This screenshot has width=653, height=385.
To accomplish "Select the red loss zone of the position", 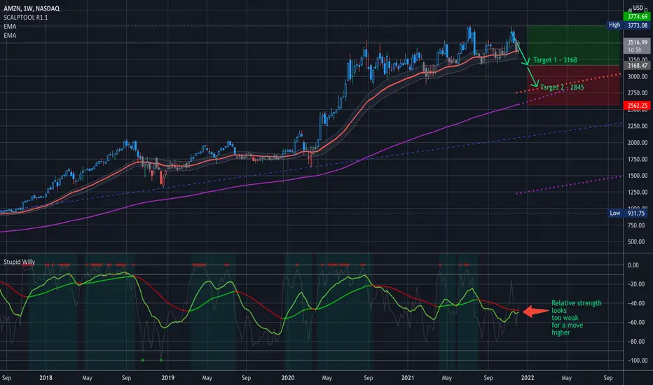I will pos(573,85).
